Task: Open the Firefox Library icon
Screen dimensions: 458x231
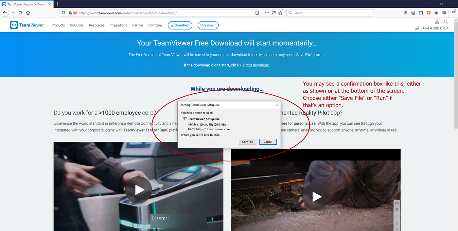Action: tap(406, 13)
